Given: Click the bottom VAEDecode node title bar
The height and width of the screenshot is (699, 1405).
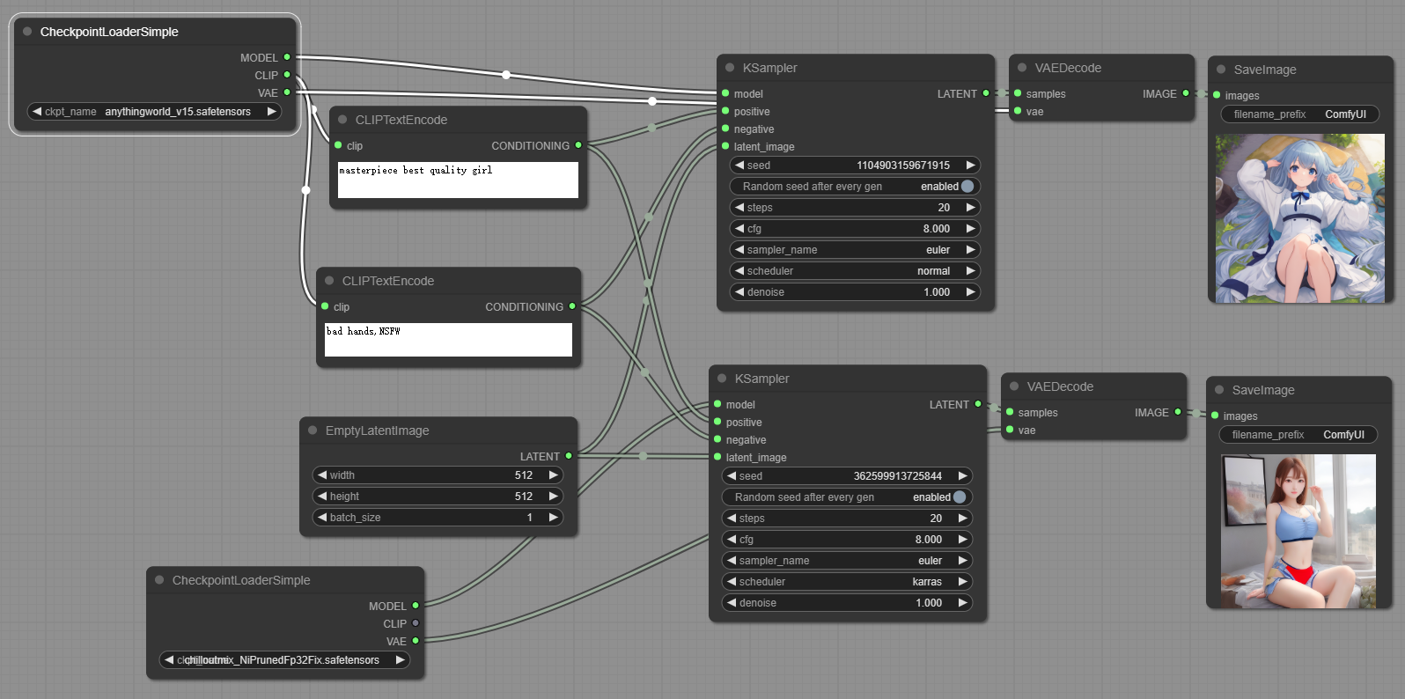Looking at the screenshot, I should point(1060,386).
